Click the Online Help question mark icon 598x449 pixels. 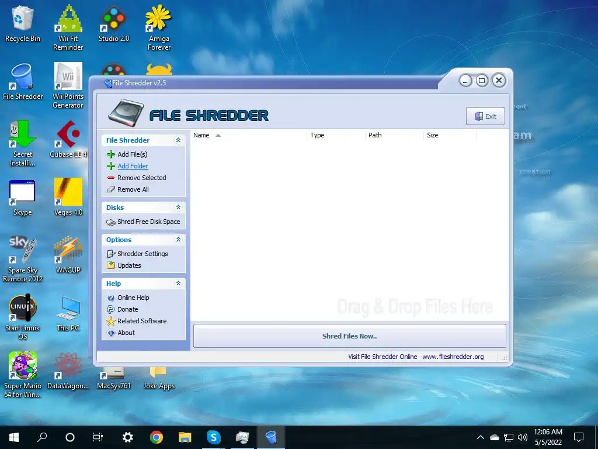(111, 298)
